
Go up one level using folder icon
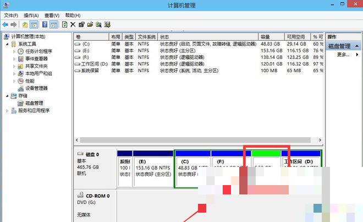click(25, 24)
